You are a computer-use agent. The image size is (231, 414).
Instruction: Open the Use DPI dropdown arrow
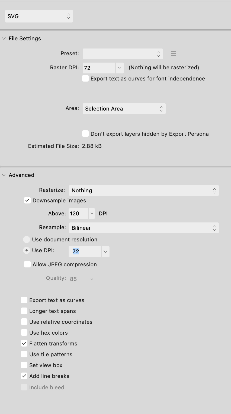tap(105, 252)
